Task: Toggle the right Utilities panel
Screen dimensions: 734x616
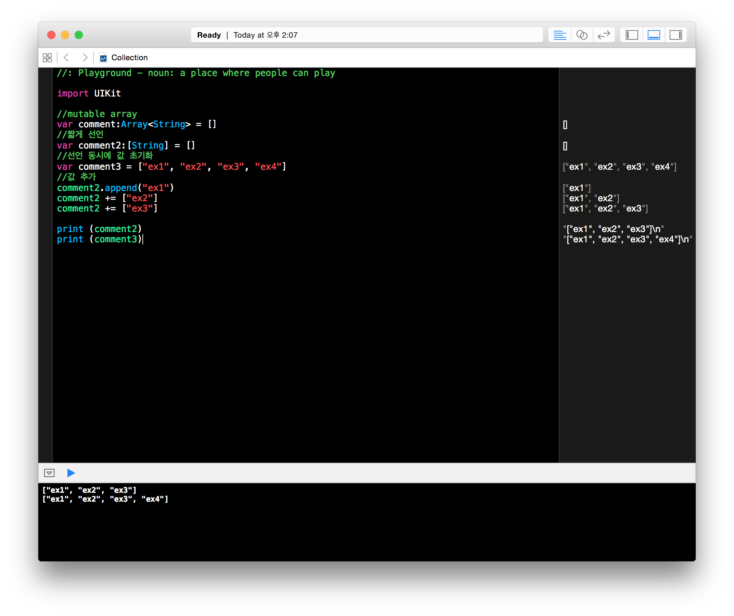Action: [675, 35]
